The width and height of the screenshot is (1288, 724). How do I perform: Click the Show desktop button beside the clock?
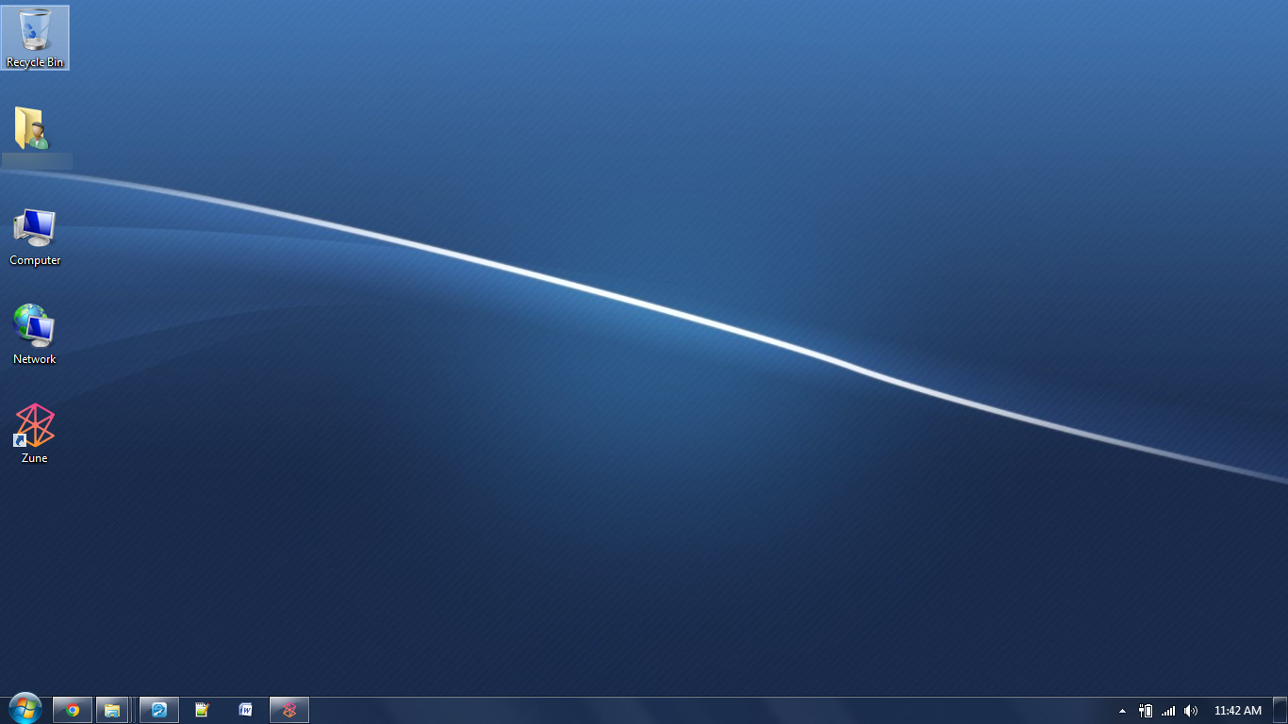pyautogui.click(x=1280, y=710)
